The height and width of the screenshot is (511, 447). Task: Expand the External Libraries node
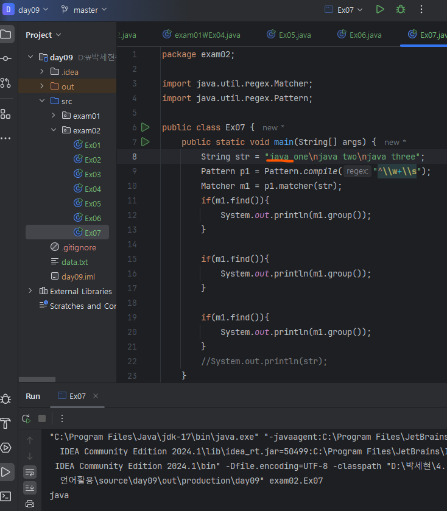pos(30,291)
